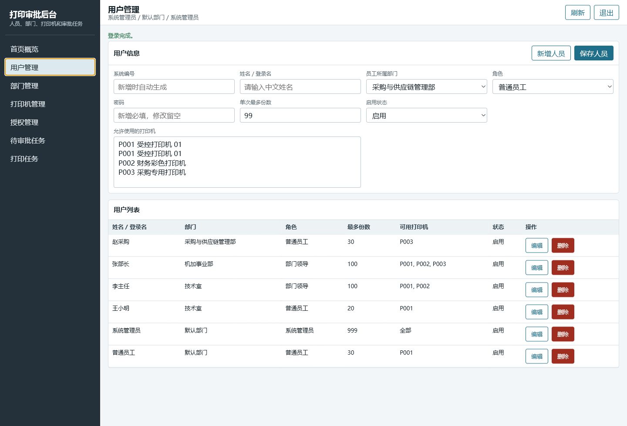Image resolution: width=627 pixels, height=426 pixels.
Task: Select 用户管理 sidebar item
Action: pyautogui.click(x=50, y=67)
